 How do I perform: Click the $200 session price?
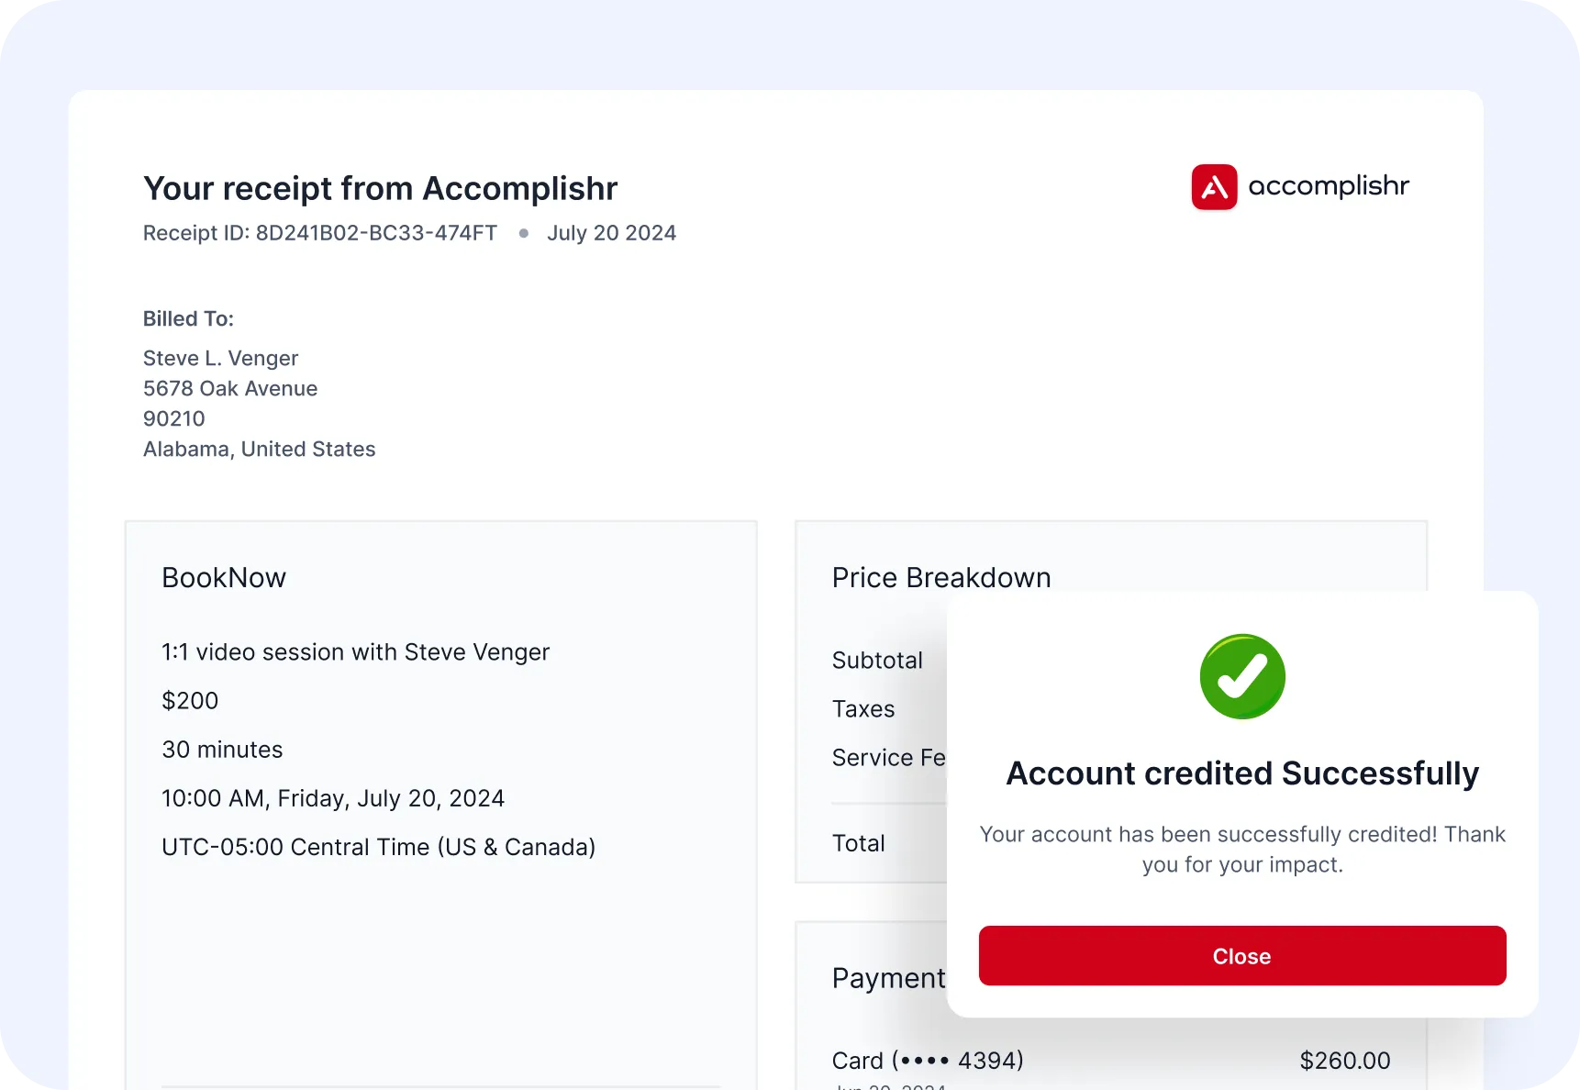point(190,700)
